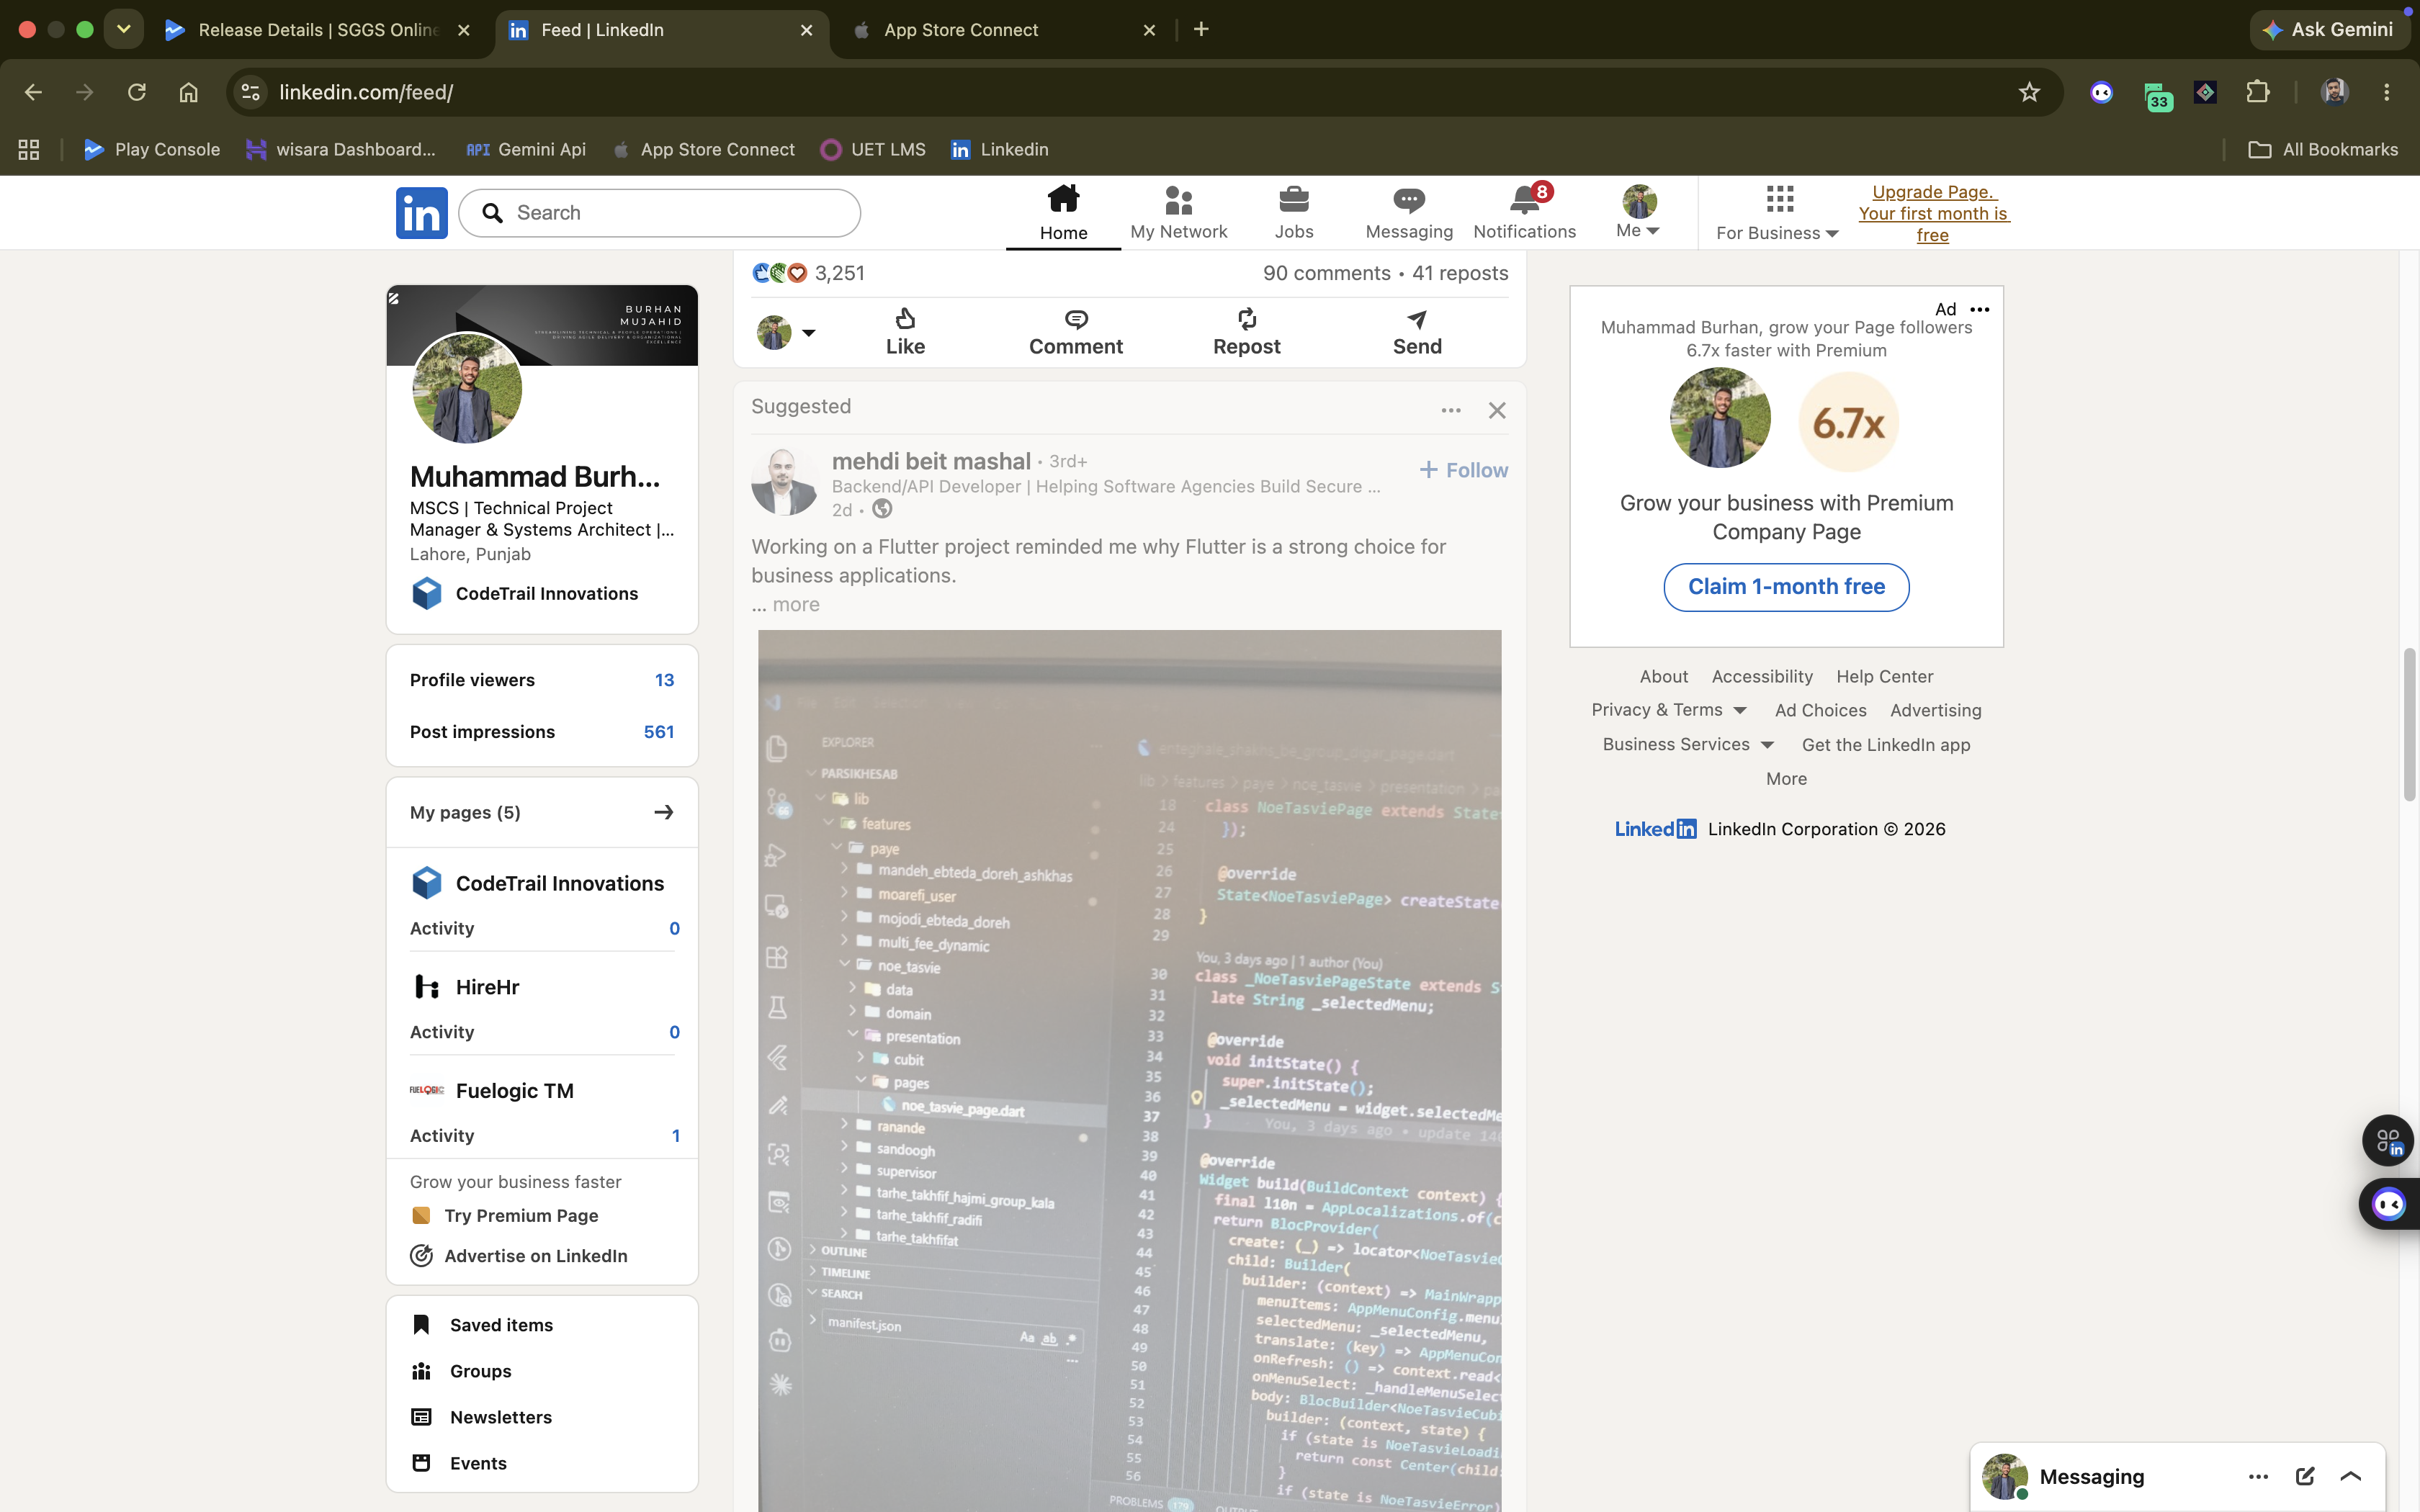This screenshot has height=1512, width=2420.
Task: Click the Ask Gemini button
Action: click(2328, 30)
